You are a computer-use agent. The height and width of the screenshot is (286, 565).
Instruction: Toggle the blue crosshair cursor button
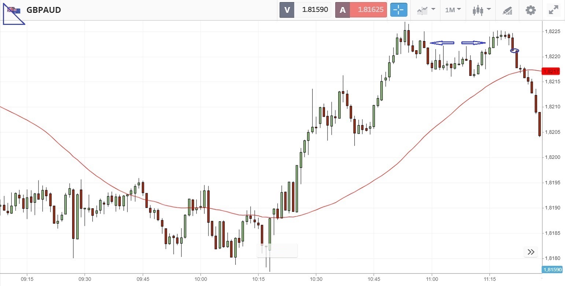tap(398, 10)
